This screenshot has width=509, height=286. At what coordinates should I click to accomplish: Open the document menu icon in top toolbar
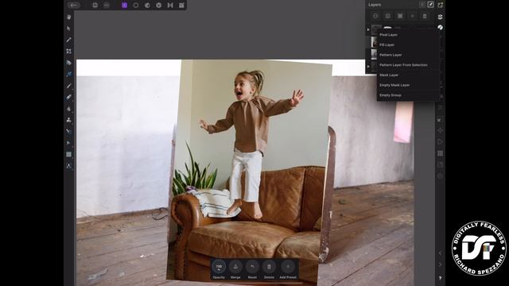(x=95, y=6)
